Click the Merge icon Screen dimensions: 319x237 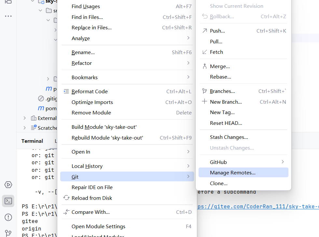click(205, 66)
